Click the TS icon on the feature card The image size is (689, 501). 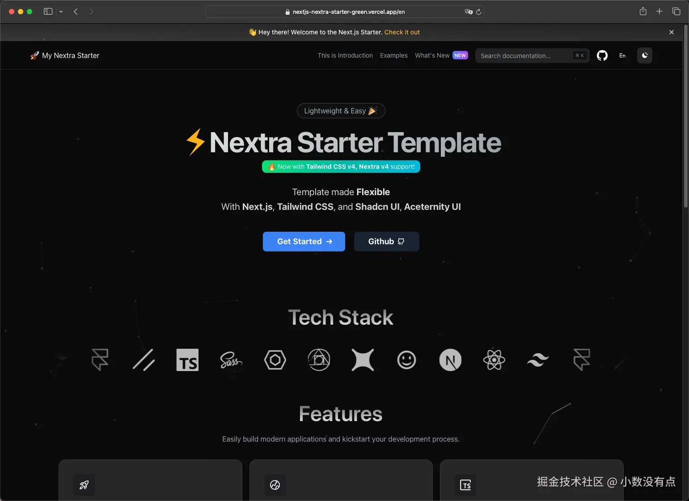click(x=465, y=485)
